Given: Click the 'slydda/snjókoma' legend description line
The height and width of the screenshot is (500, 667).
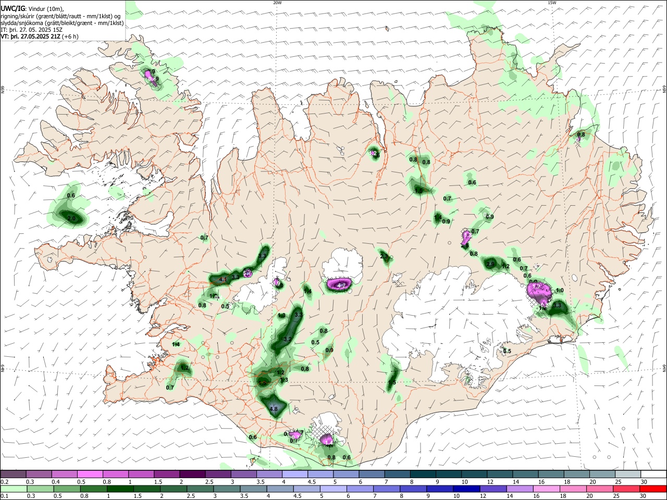Looking at the screenshot, I should click(x=63, y=23).
